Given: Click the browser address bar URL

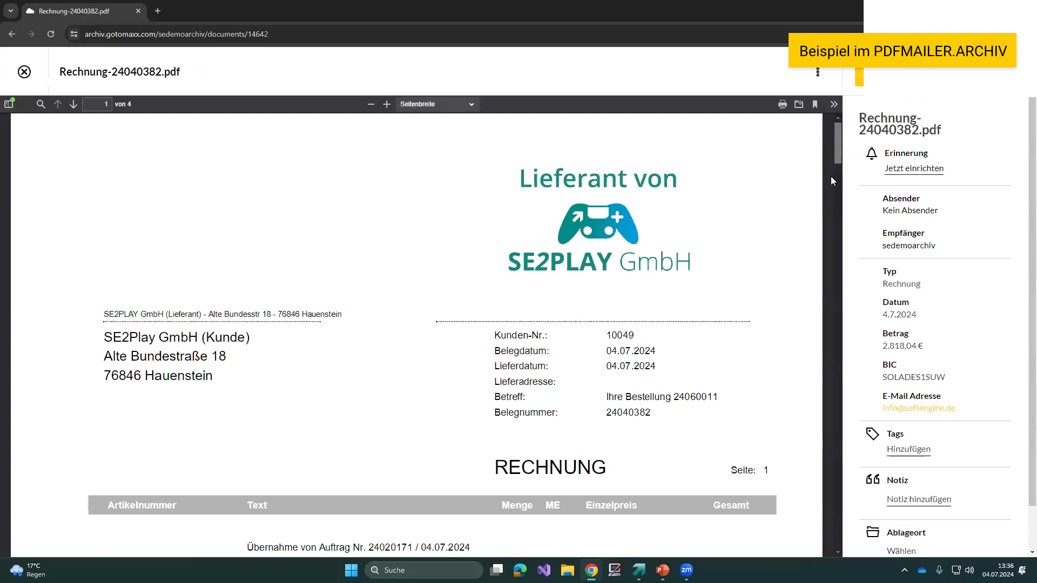Looking at the screenshot, I should pyautogui.click(x=176, y=34).
